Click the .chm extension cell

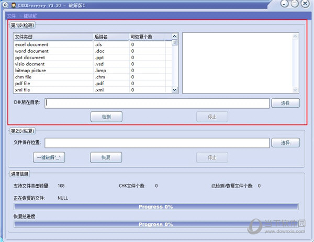(111, 77)
